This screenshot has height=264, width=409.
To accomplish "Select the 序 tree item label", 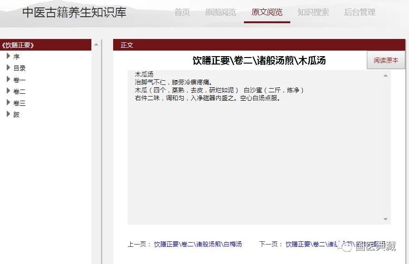I will [x=16, y=57].
